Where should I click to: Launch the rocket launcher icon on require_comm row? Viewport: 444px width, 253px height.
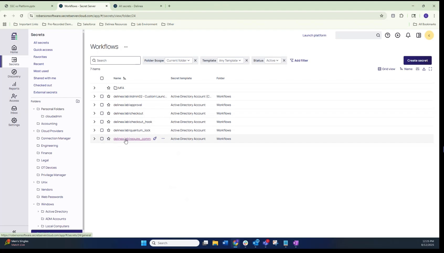(x=155, y=139)
